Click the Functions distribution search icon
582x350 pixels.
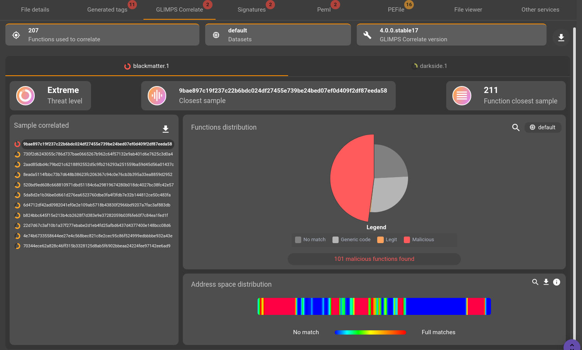pos(516,127)
